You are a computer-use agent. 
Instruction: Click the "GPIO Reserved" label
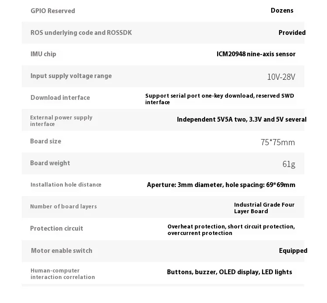click(x=53, y=11)
